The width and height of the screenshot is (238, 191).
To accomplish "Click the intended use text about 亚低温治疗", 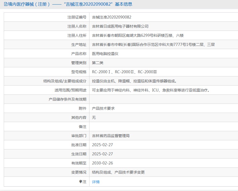I will (151, 90).
